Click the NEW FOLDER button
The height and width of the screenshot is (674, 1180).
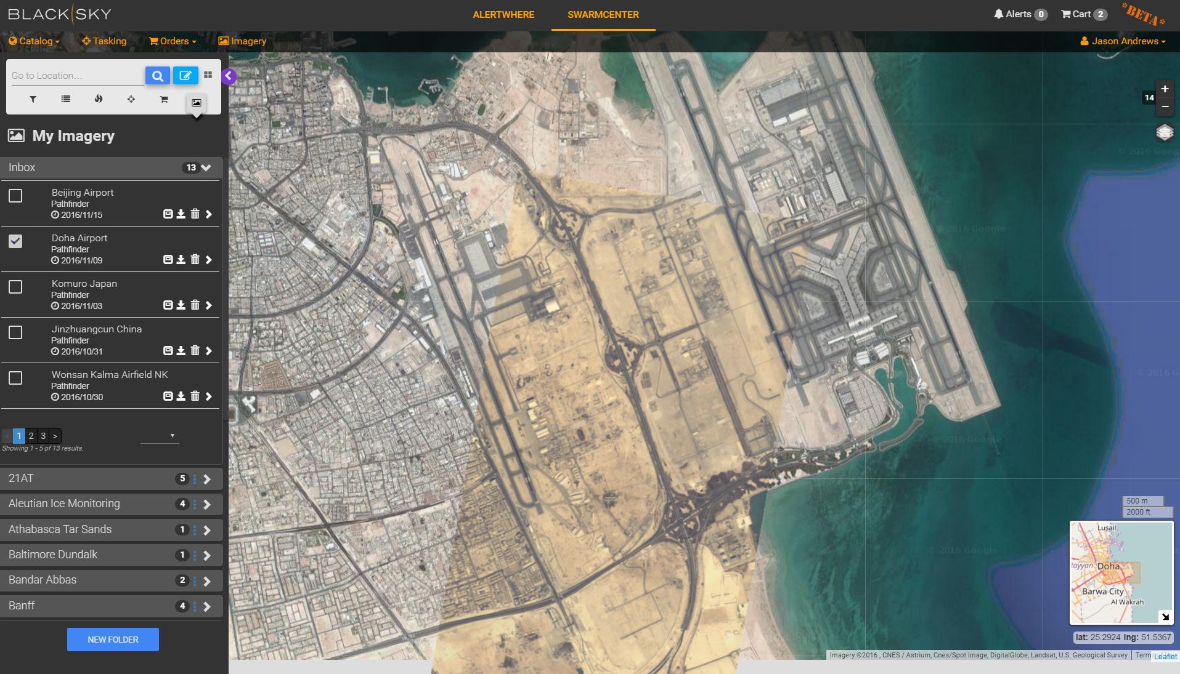pos(113,640)
